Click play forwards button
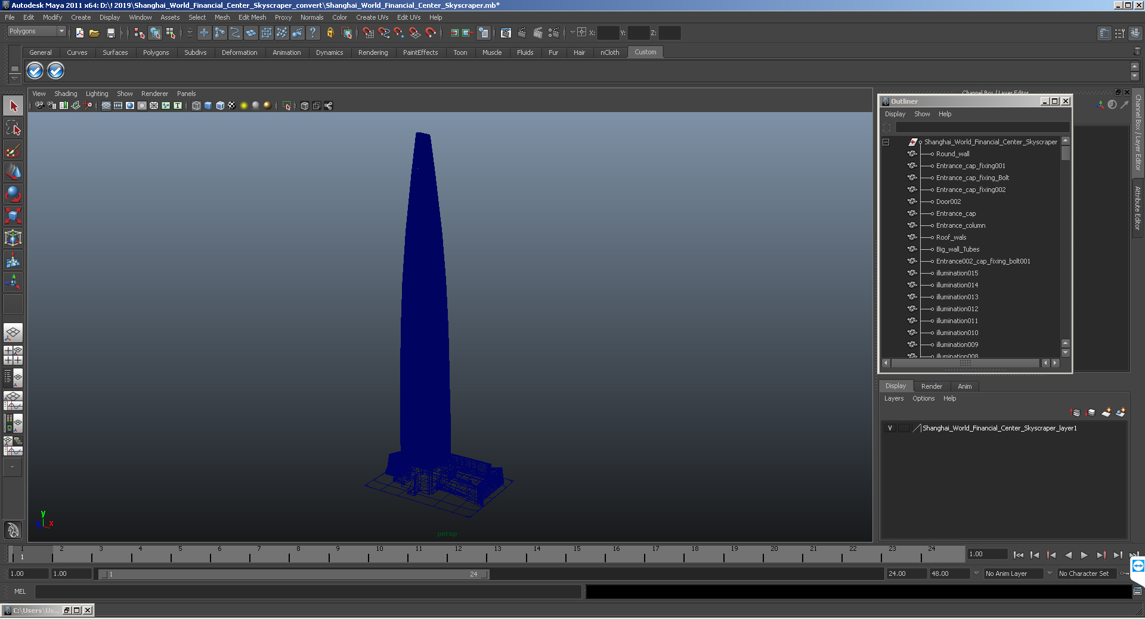 click(1084, 555)
